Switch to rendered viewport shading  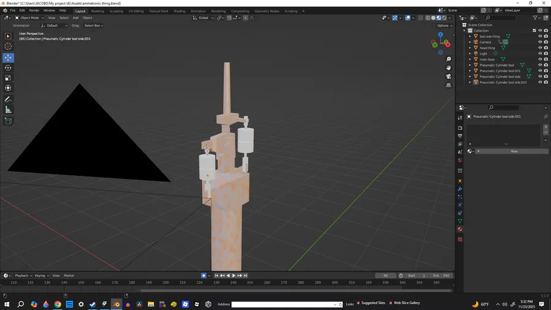tap(444, 18)
